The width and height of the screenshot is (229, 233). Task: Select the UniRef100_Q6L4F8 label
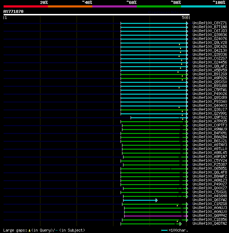pos(210,173)
